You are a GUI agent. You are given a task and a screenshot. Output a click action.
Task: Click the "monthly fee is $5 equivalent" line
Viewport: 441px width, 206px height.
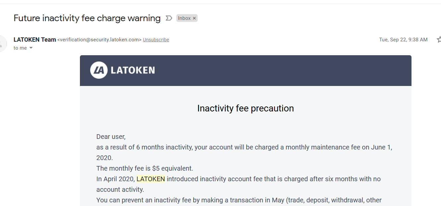[145, 168]
